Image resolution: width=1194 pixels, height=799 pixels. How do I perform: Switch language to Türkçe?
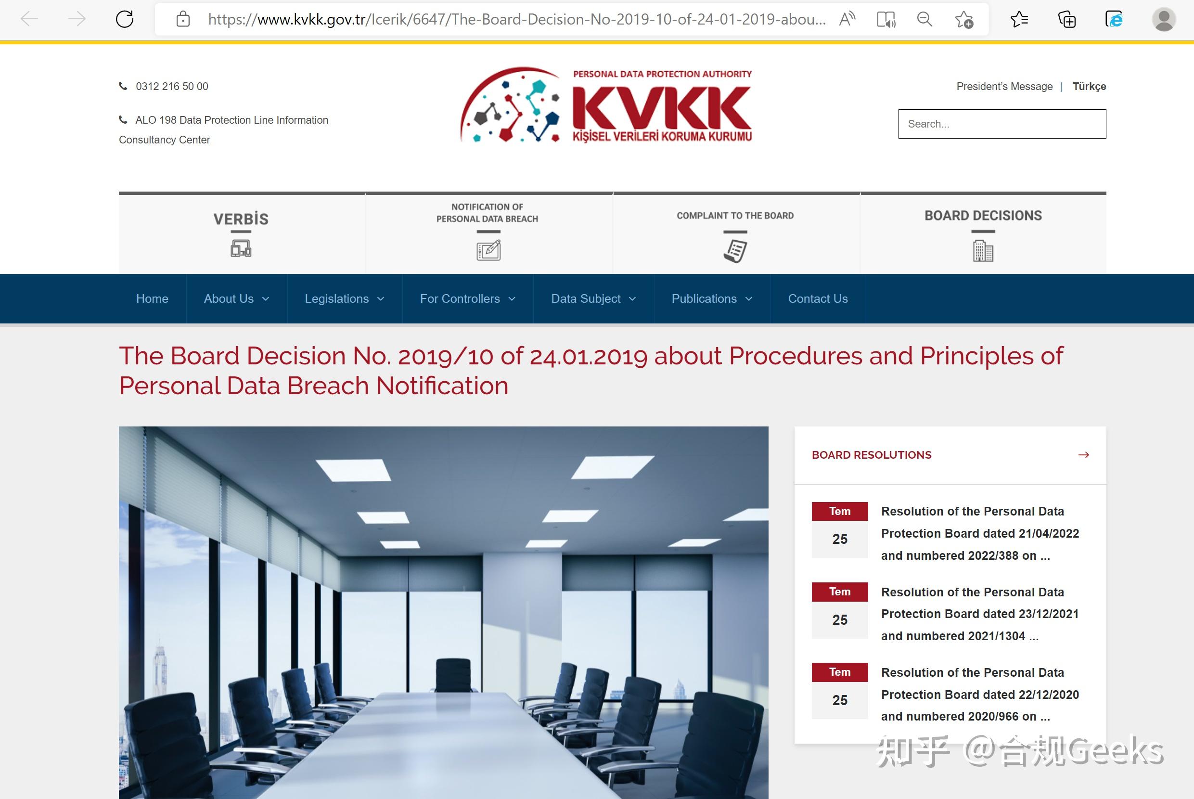1089,86
